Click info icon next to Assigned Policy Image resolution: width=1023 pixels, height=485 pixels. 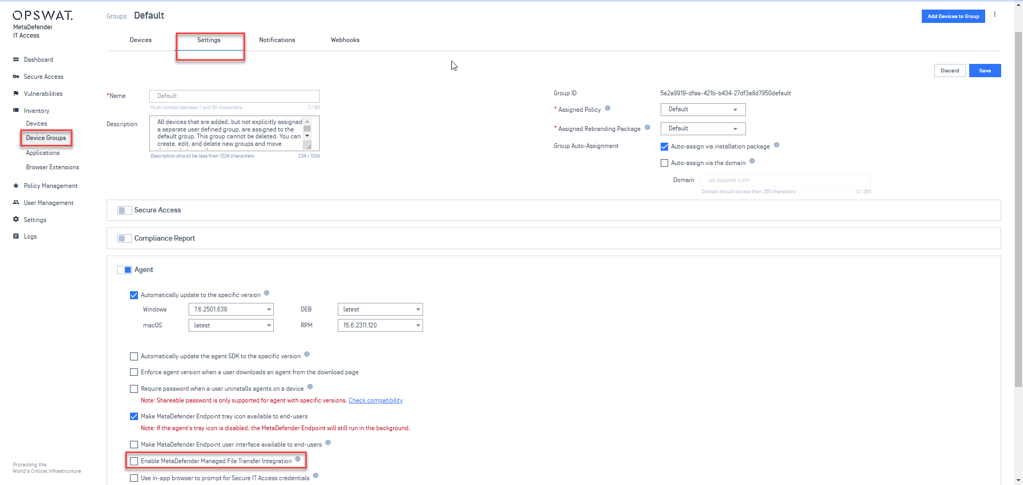tap(607, 108)
